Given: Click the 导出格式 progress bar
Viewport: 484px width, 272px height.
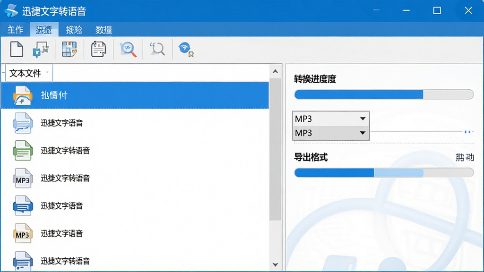Looking at the screenshot, I should tap(384, 172).
